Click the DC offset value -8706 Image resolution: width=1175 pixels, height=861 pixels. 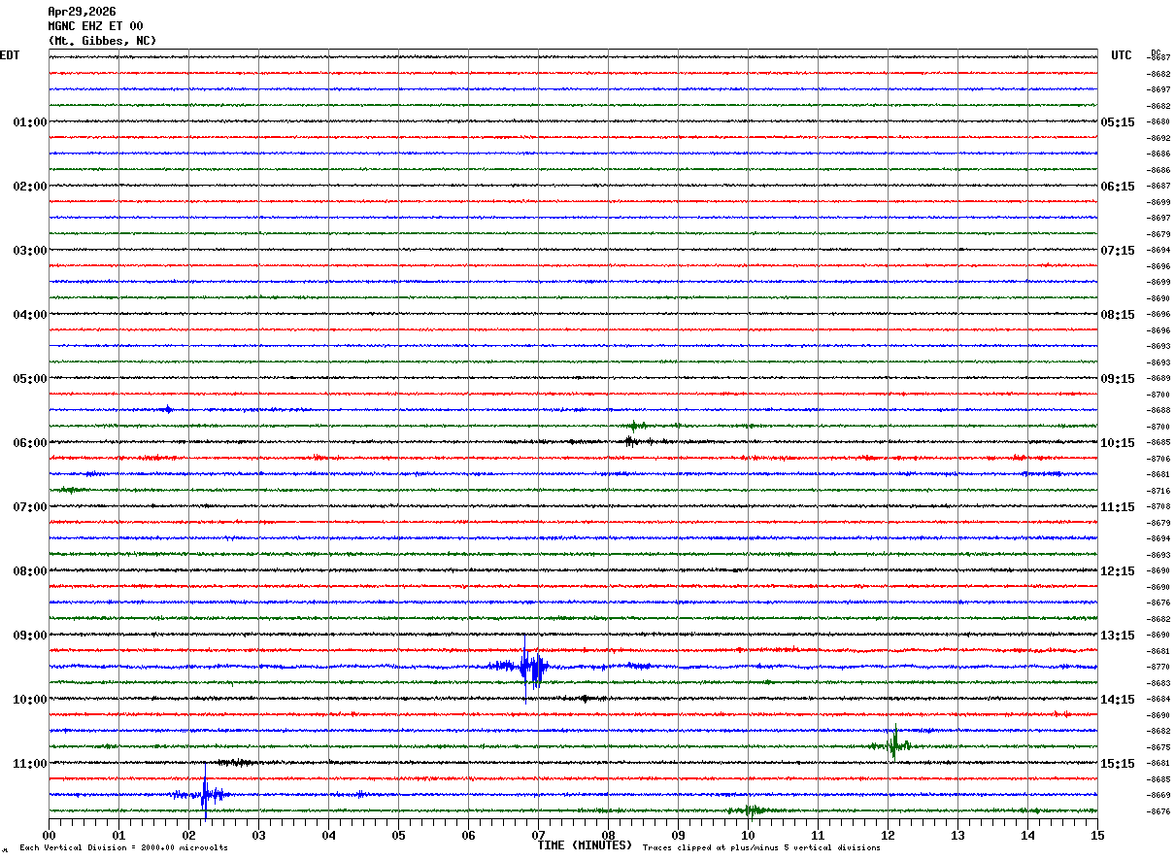[1159, 459]
